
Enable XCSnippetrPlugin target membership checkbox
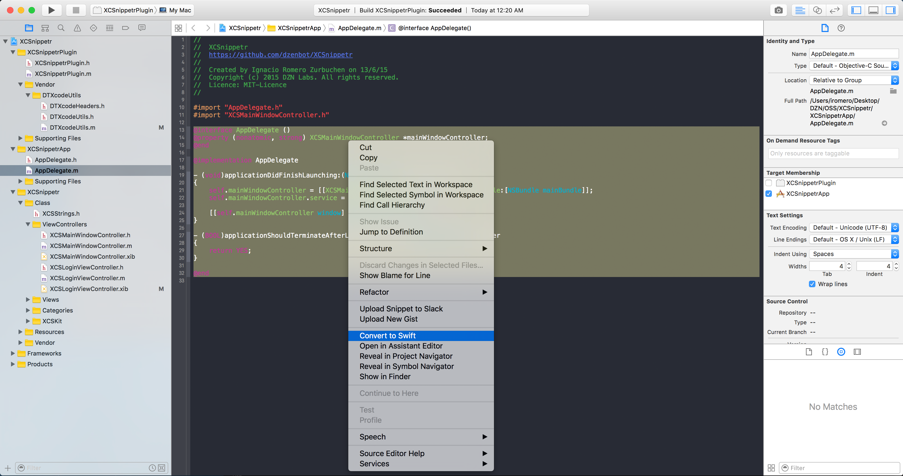coord(769,183)
